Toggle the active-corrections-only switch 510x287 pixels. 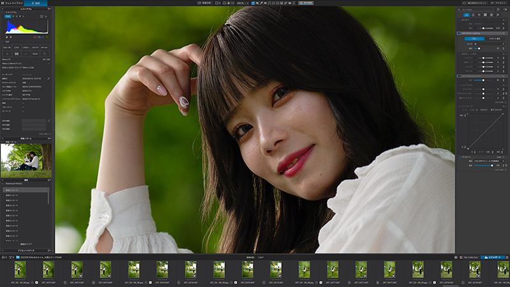tap(505, 10)
